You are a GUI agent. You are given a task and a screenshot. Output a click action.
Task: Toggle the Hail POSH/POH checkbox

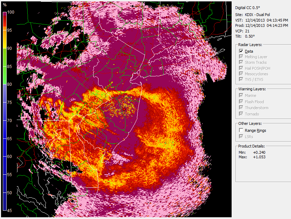point(241,68)
